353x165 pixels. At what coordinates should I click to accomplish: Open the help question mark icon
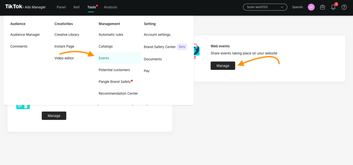344,7
